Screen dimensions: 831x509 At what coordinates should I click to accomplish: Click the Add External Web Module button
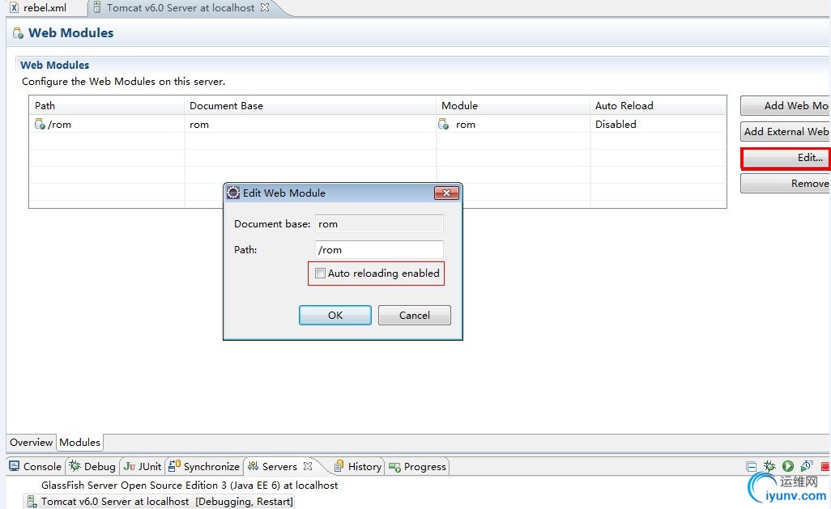coord(786,131)
